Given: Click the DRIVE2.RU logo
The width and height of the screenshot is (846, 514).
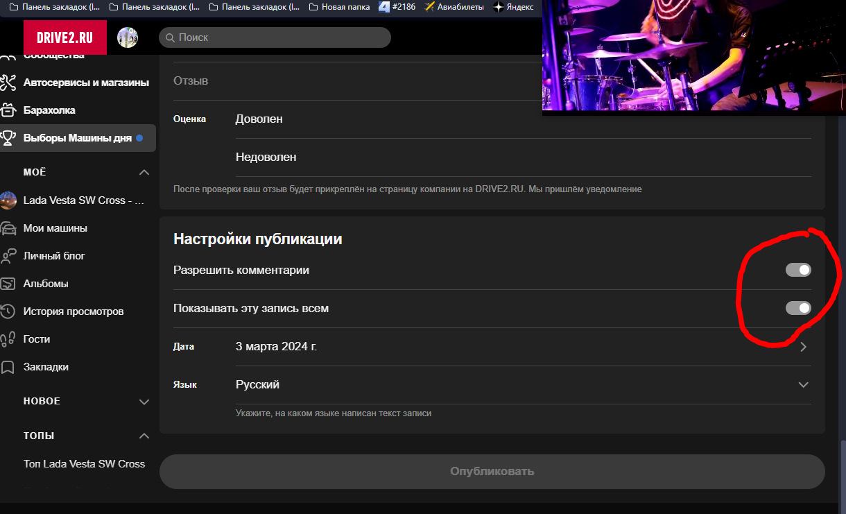Looking at the screenshot, I should (x=64, y=37).
